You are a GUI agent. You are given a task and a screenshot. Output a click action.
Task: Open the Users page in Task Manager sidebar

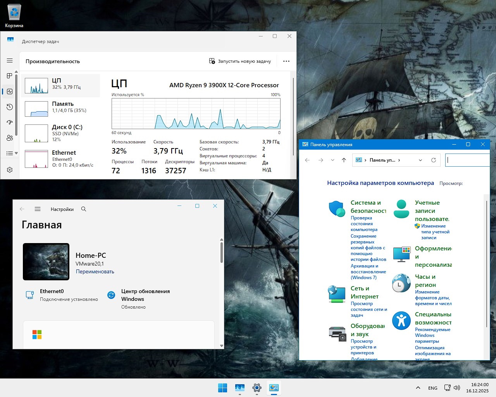click(x=10, y=138)
